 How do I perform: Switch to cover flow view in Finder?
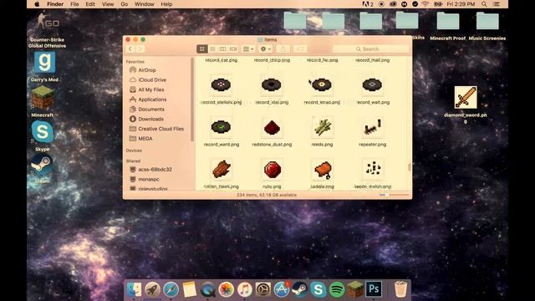coord(233,49)
